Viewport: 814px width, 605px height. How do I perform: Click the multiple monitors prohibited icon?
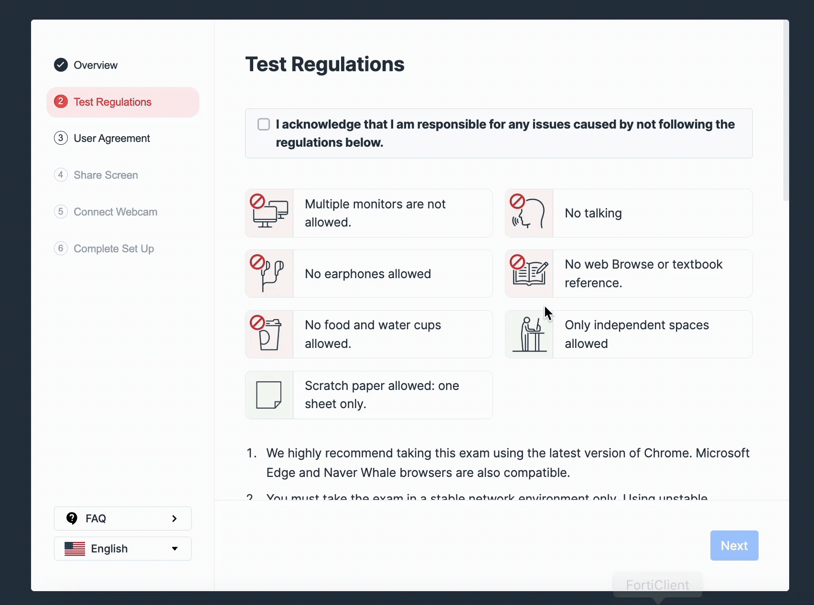(x=269, y=213)
